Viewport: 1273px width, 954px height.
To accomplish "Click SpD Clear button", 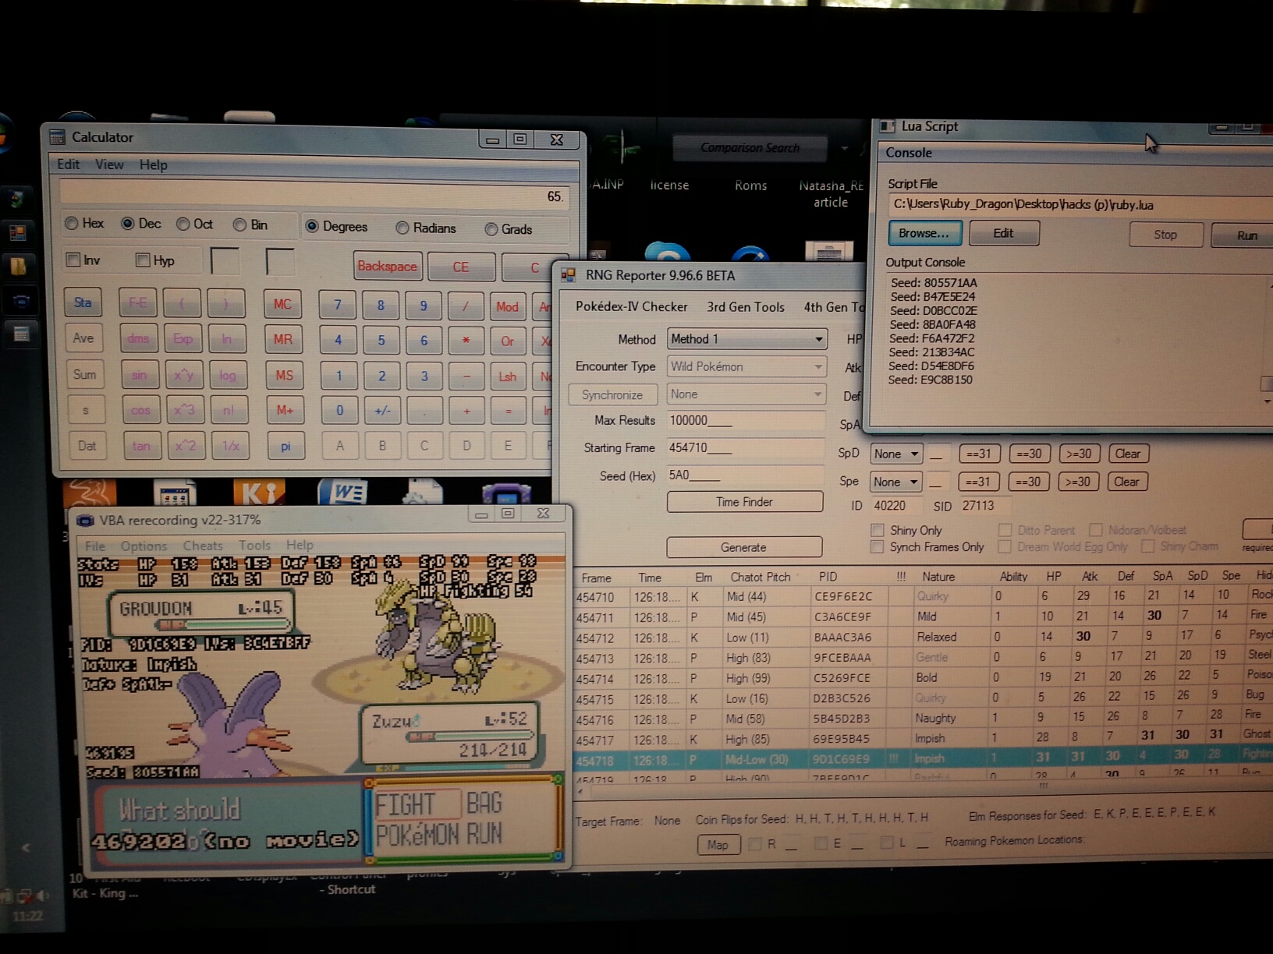I will (1127, 454).
